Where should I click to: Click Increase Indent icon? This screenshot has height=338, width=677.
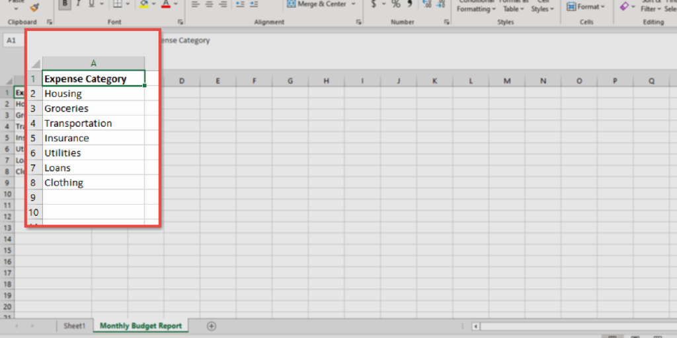coord(255,4)
